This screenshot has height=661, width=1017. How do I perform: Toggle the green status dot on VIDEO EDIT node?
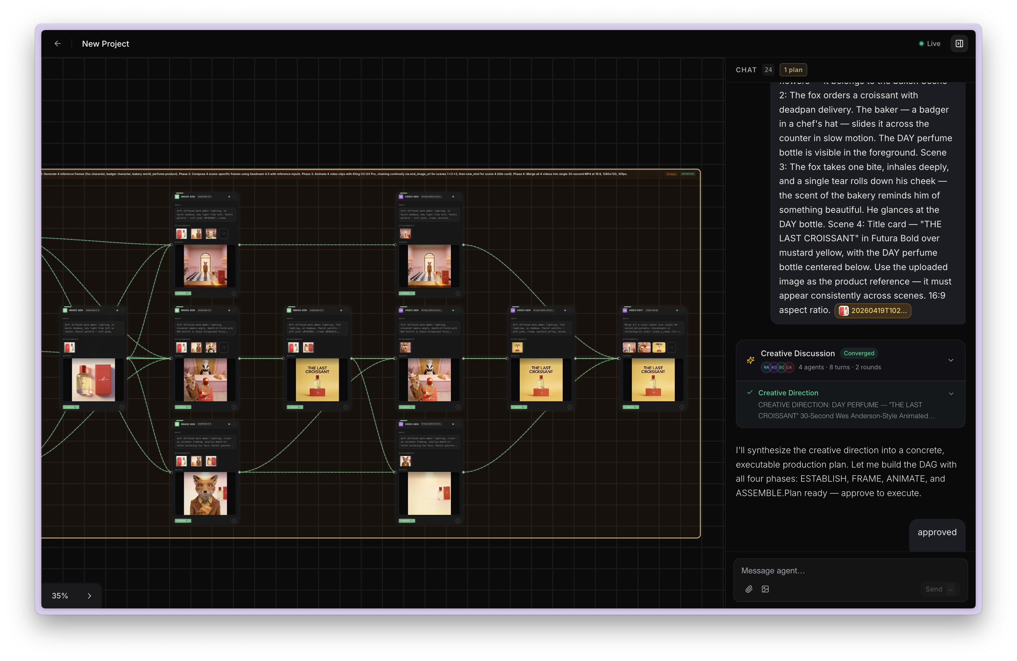[677, 310]
